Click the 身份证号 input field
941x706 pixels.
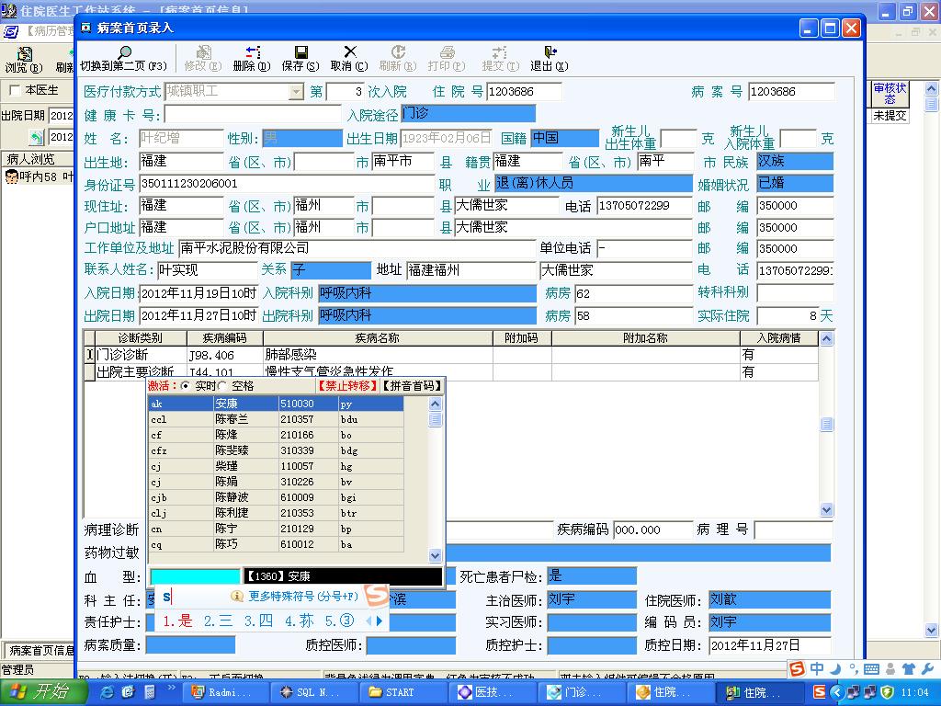pyautogui.click(x=287, y=184)
